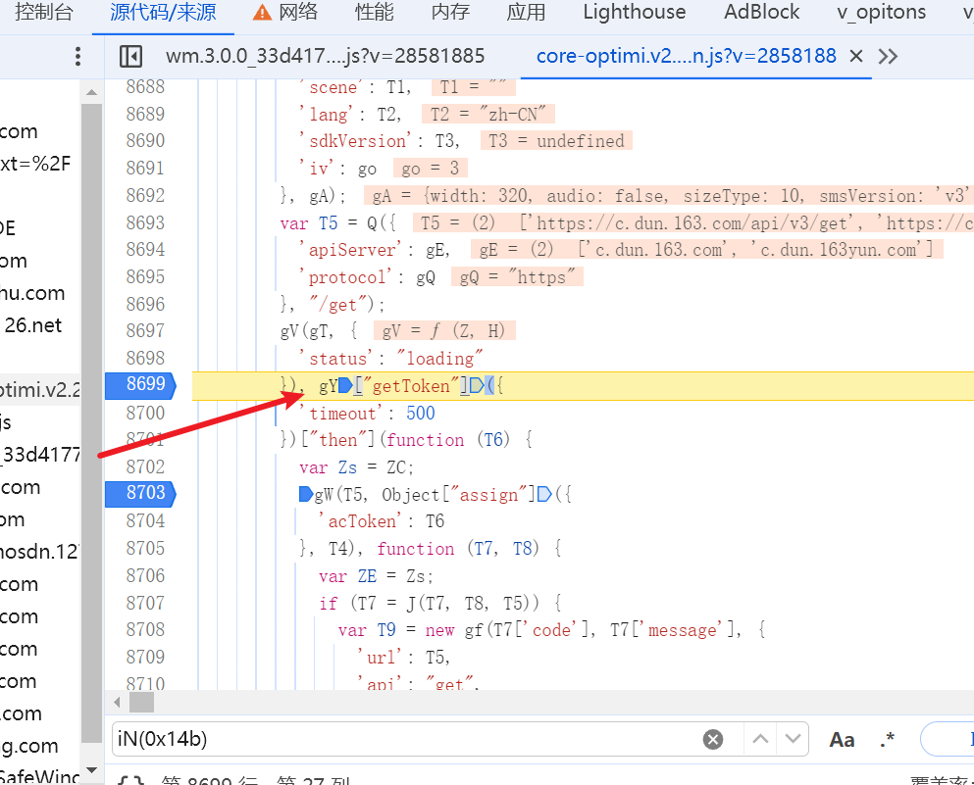Click the "loading" string on line 8698
Viewport: 974px width, 785px height.
(x=439, y=359)
